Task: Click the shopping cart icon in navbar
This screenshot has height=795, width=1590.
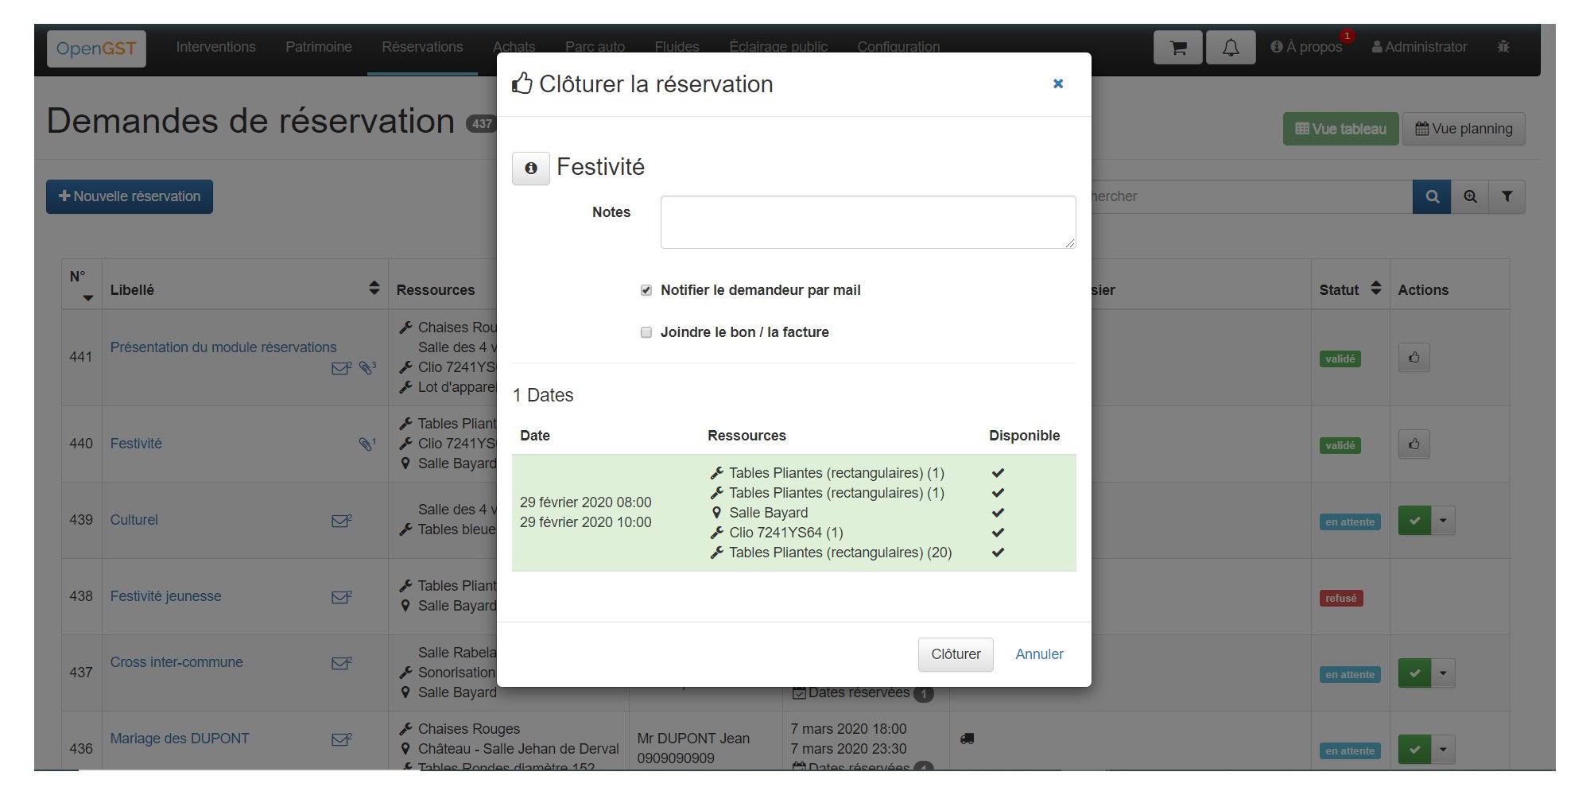Action: (x=1177, y=48)
